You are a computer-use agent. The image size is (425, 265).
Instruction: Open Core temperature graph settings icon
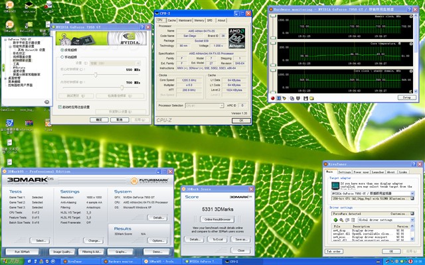pos(411,44)
